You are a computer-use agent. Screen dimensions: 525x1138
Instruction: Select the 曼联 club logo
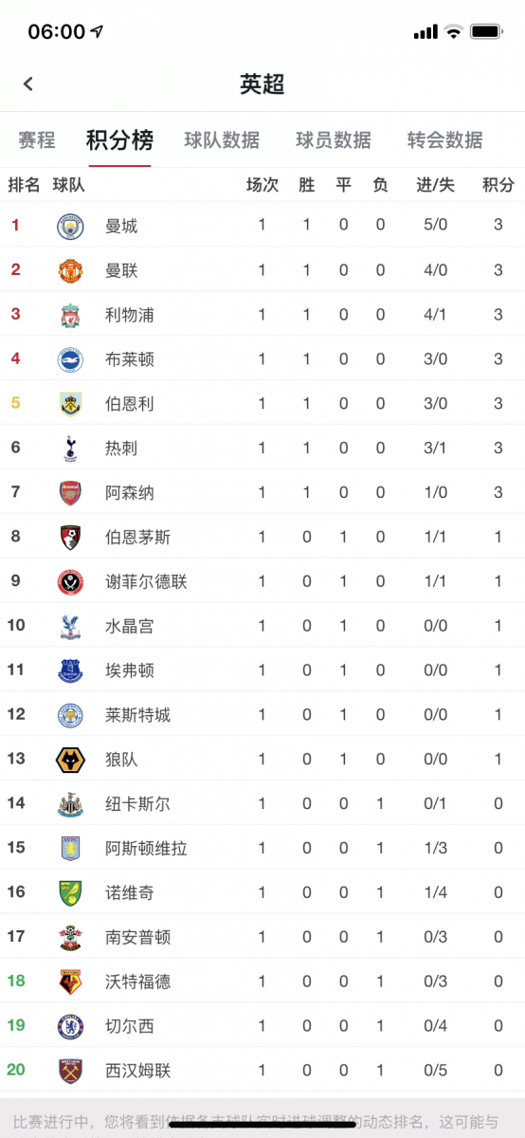click(70, 270)
